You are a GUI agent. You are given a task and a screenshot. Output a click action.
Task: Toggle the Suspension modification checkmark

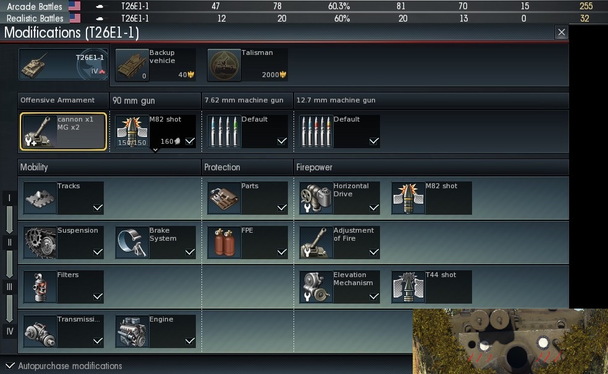(x=98, y=252)
